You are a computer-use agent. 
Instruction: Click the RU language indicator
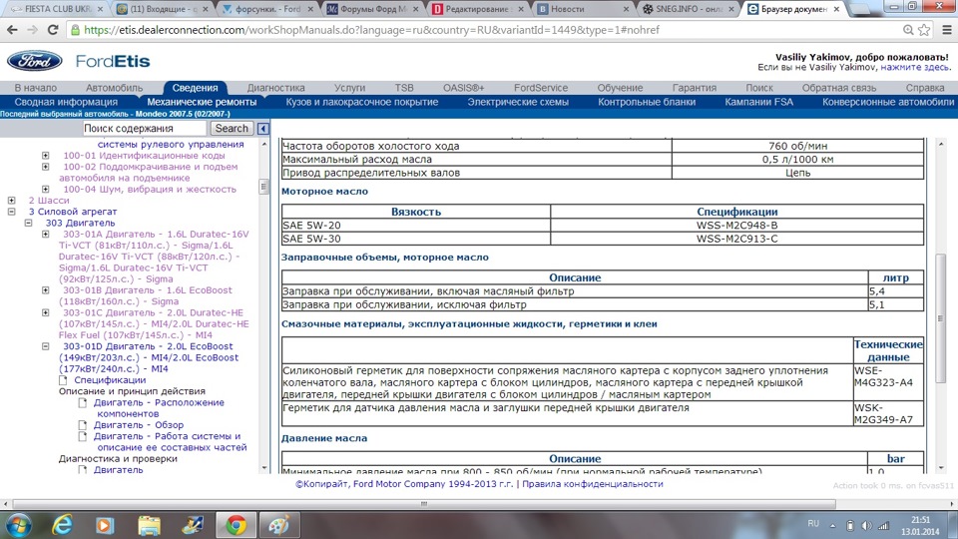click(x=813, y=524)
